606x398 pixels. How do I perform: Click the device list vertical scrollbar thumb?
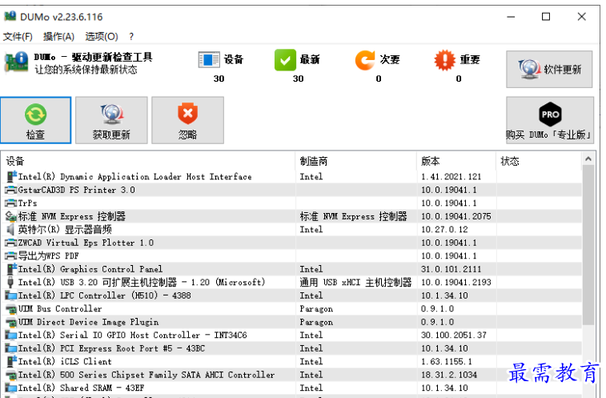588,245
